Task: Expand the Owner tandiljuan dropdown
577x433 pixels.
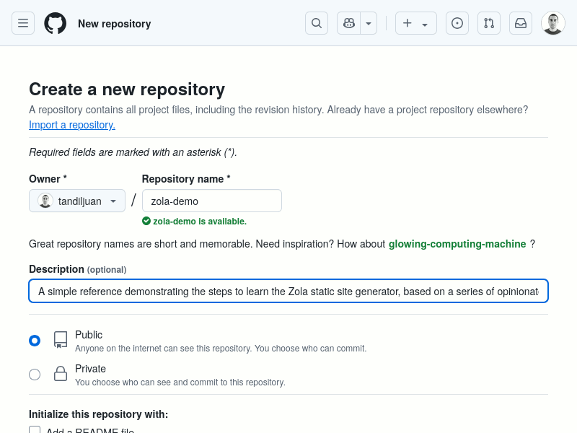Action: [x=77, y=201]
